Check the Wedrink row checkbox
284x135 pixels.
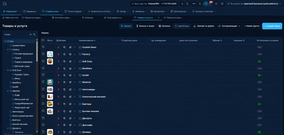coord(43,82)
